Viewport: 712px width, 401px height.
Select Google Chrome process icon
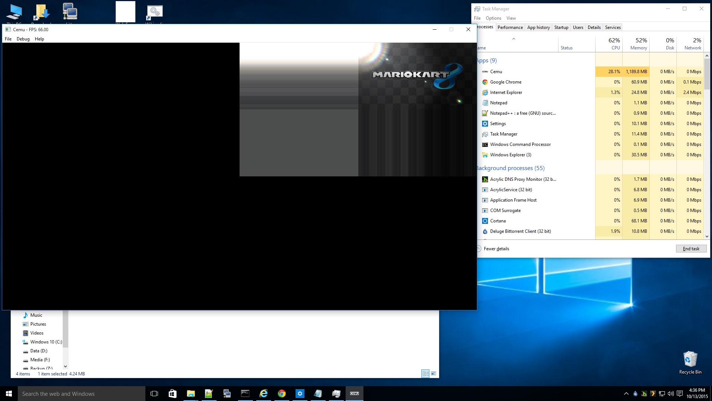pos(485,82)
